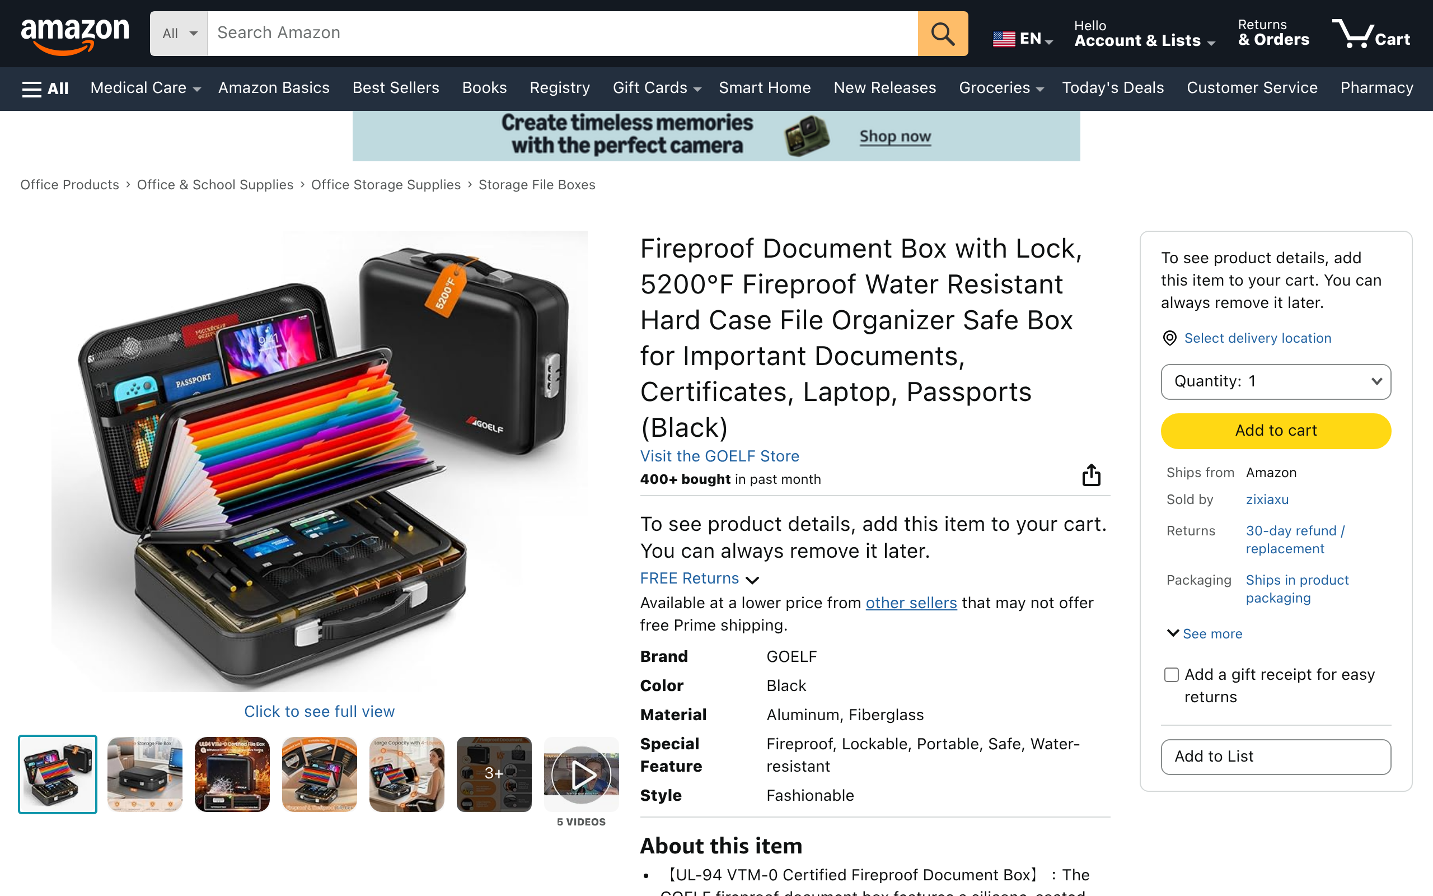Select the second product thumbnail image

click(144, 774)
